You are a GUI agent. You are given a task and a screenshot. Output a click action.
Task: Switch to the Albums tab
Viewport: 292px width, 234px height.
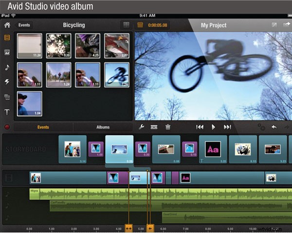(x=103, y=127)
